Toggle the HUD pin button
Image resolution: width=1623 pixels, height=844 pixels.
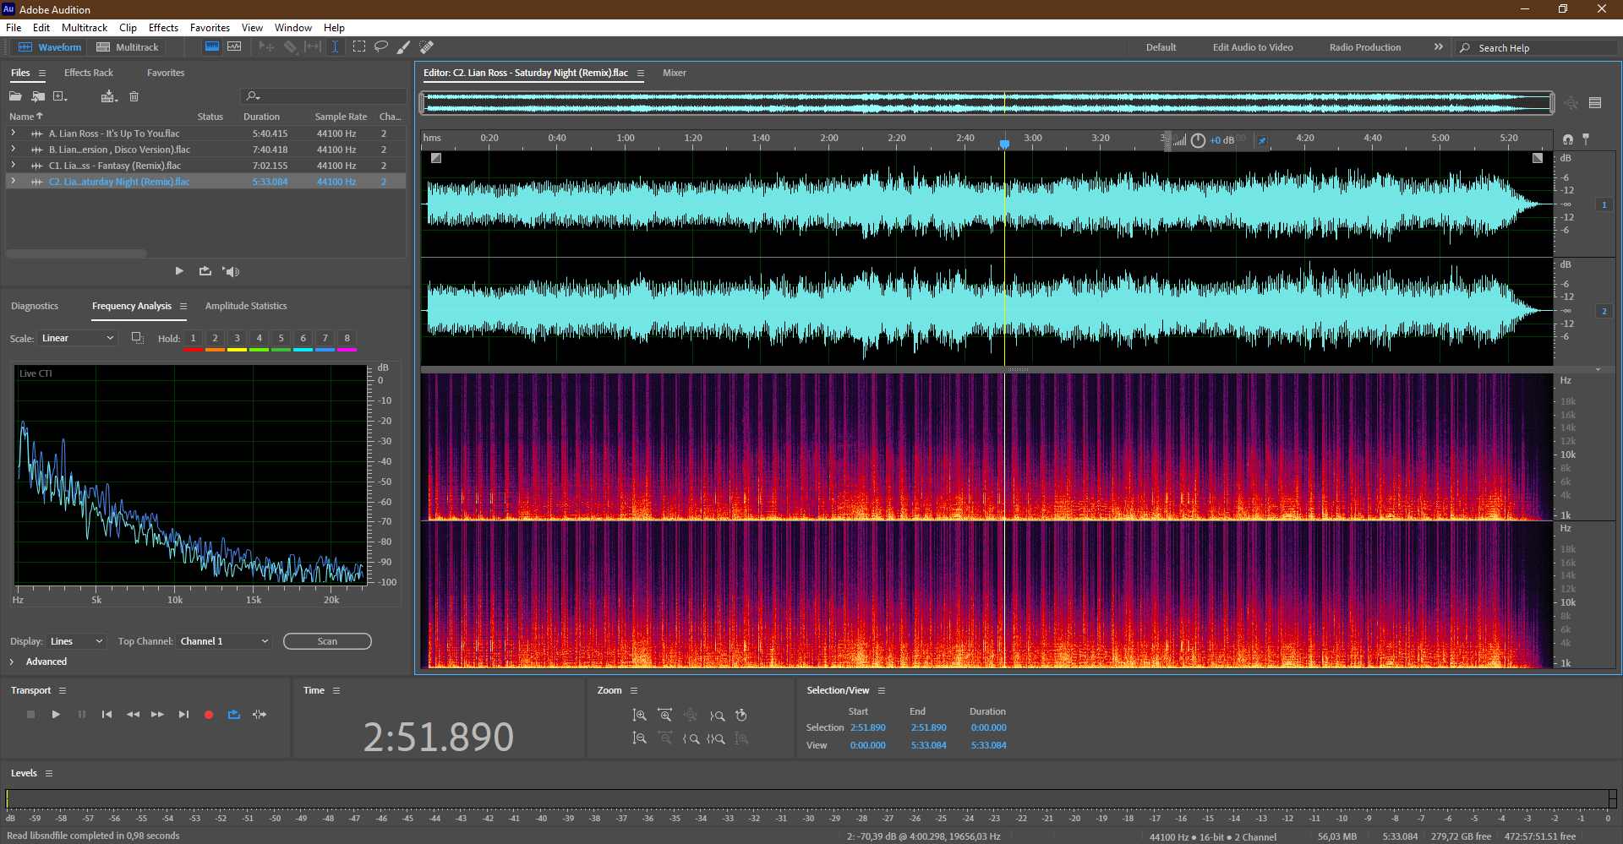pos(1262,140)
